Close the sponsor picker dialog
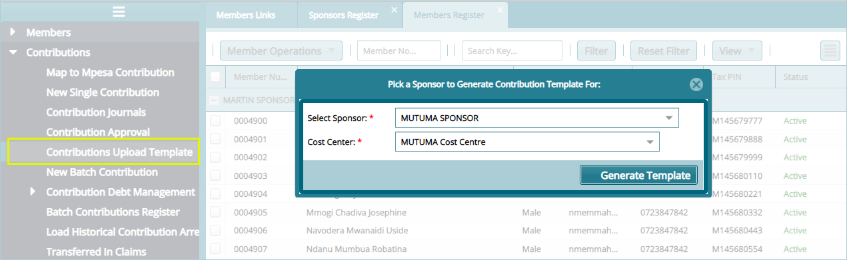847x260 pixels. pos(696,84)
